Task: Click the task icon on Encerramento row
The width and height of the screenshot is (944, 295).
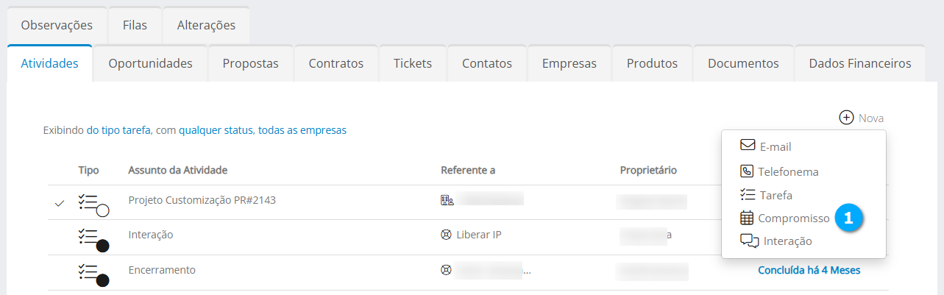Action: [x=88, y=272]
